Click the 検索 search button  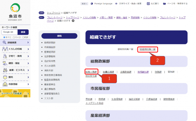click(x=23, y=32)
